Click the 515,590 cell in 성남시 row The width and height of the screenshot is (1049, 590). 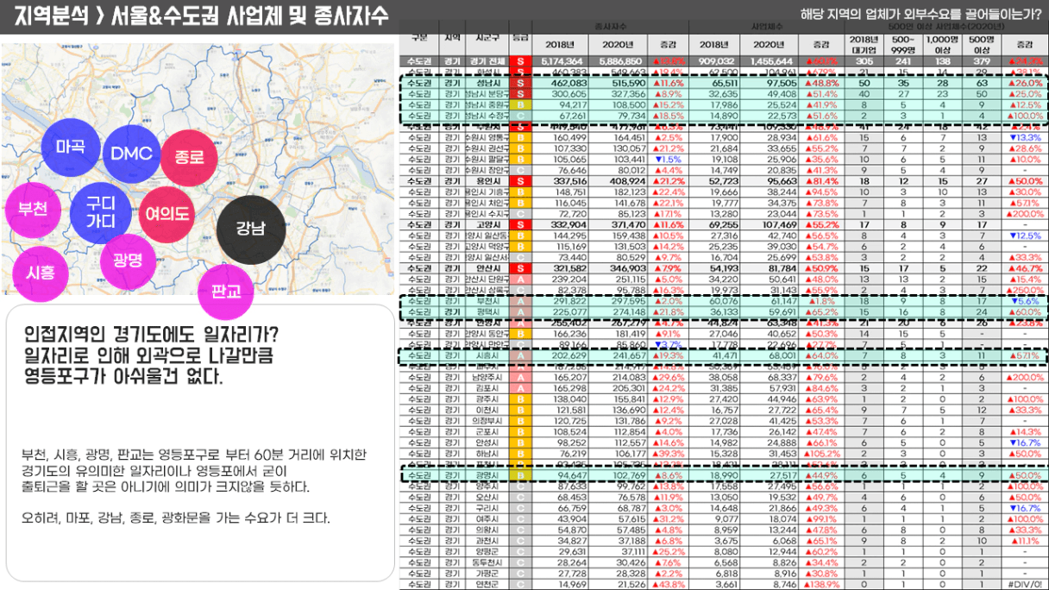tap(619, 83)
